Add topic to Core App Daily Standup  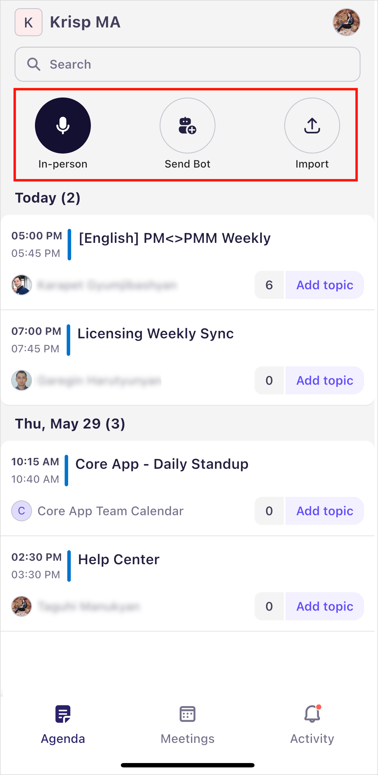[324, 511]
